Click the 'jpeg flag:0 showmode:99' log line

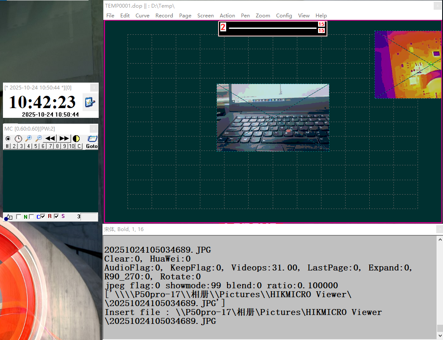221,285
